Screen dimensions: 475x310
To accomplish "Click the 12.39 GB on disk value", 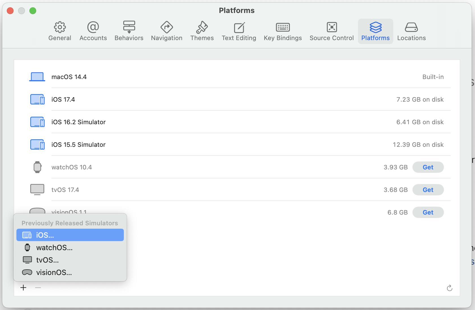I will [418, 145].
